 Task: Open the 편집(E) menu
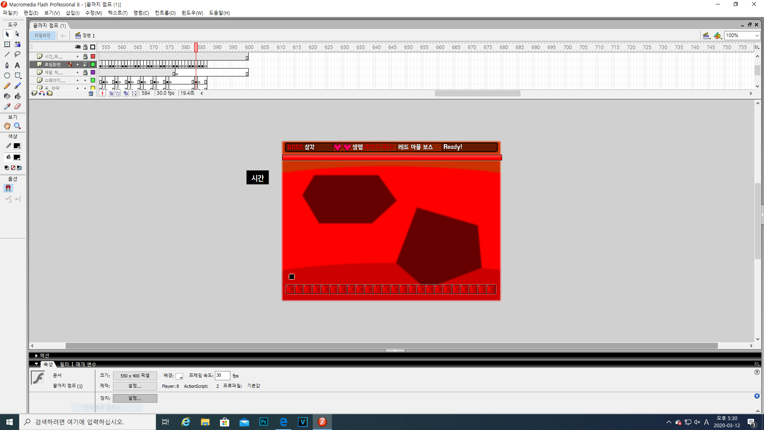tap(31, 13)
